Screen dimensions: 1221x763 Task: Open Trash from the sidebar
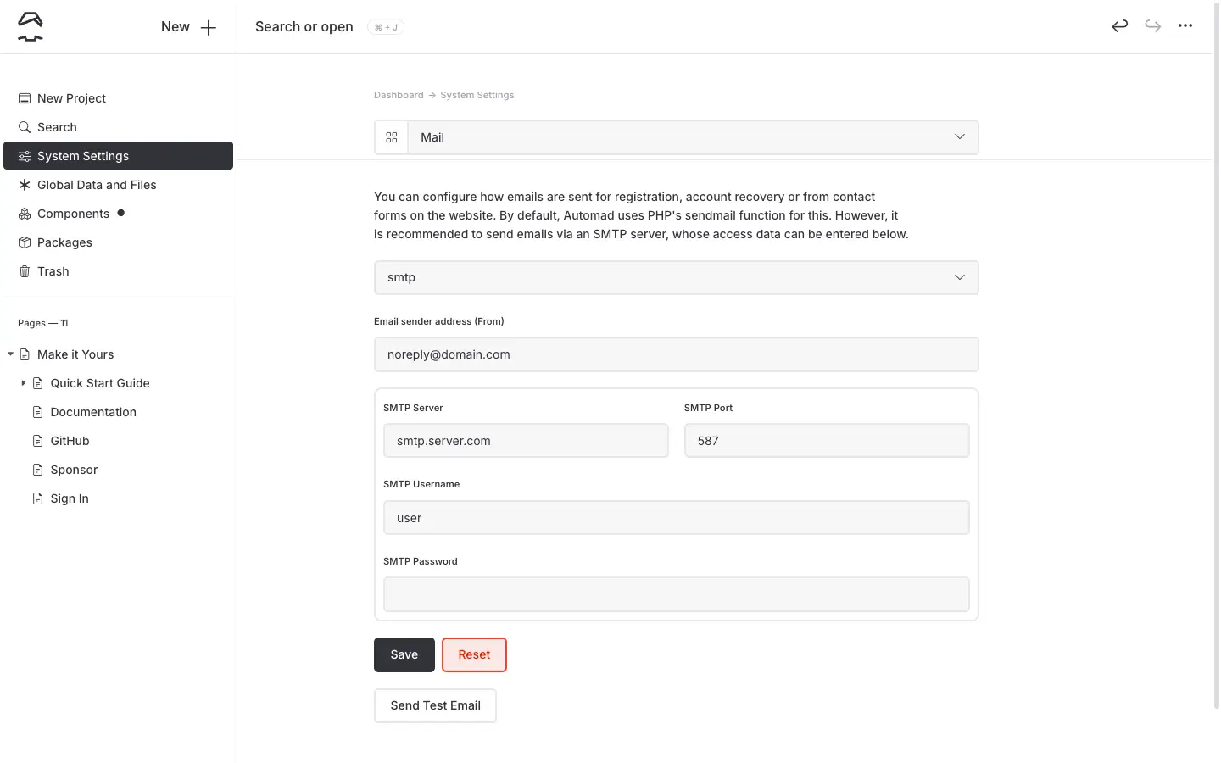coord(53,271)
